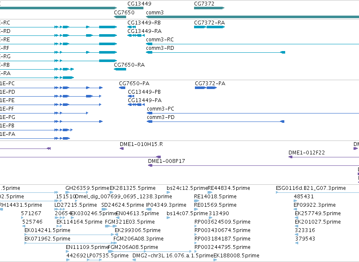This screenshot has width=359, height=262.
Task: Select the FGM206A08.5prime label
Action: point(133,247)
